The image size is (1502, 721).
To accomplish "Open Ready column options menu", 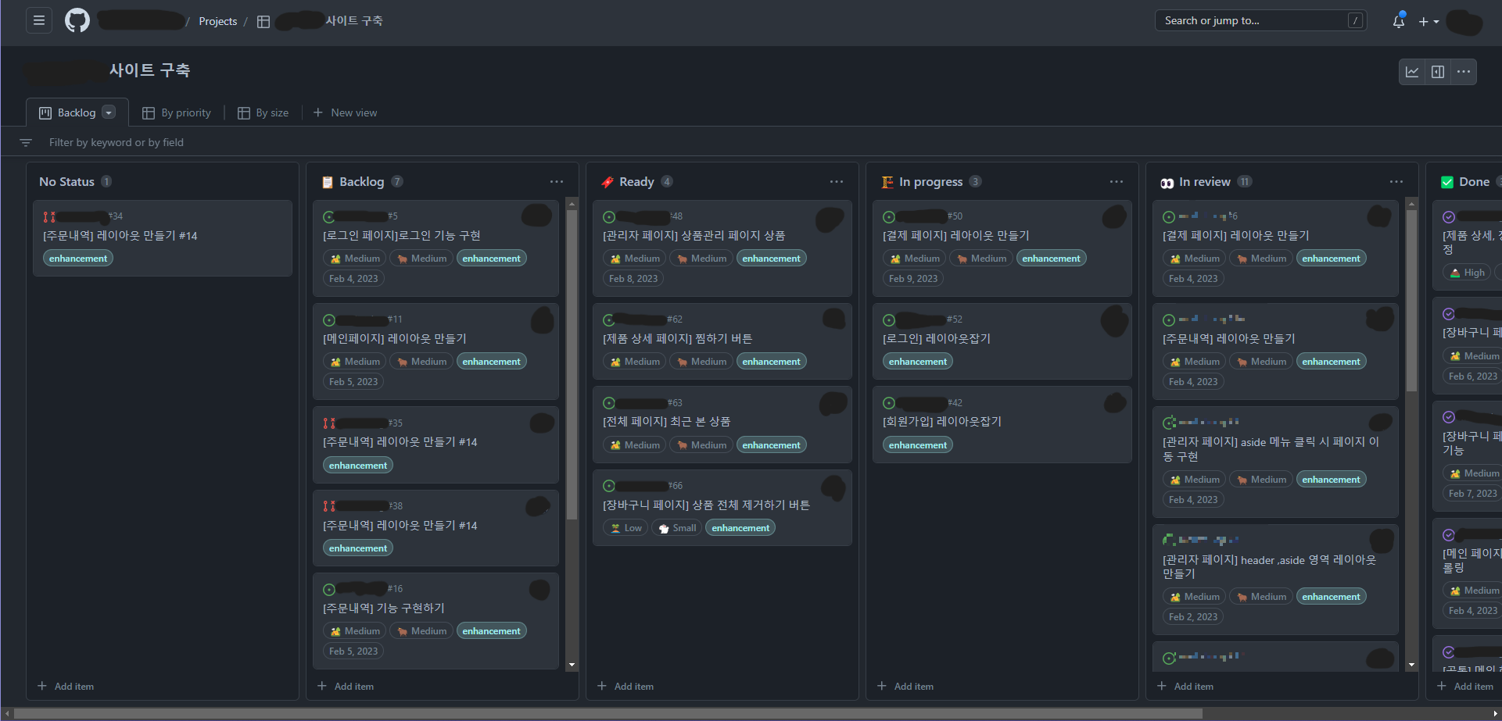I will coord(837,182).
